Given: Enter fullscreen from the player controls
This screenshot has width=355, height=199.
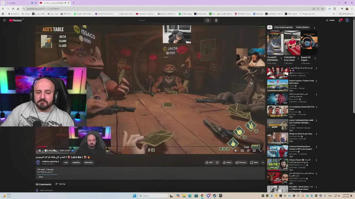Looking at the screenshot, I should [260, 151].
